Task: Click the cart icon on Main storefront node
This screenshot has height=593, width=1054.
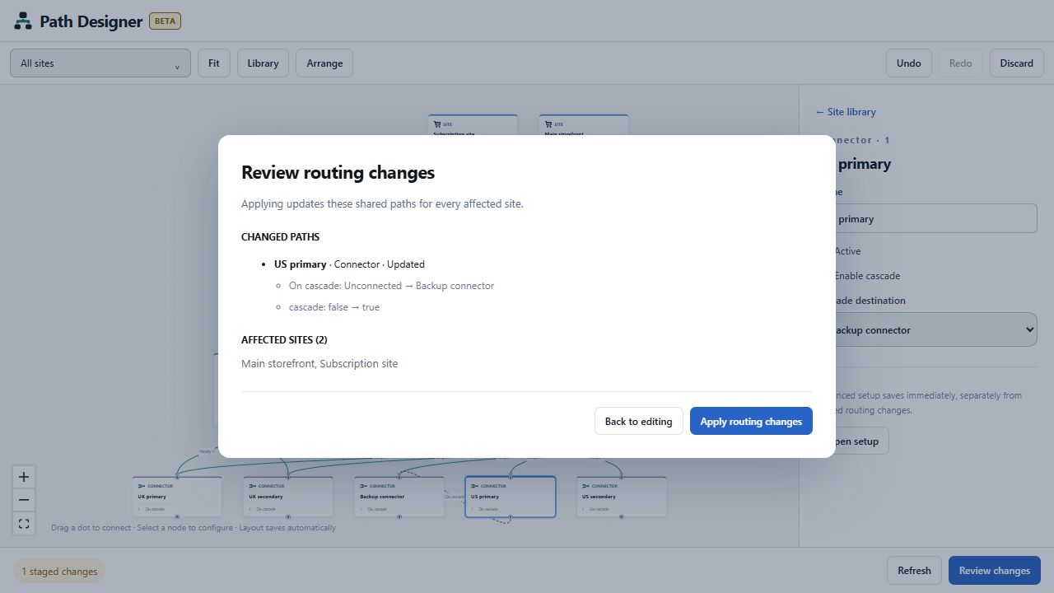Action: pyautogui.click(x=548, y=124)
